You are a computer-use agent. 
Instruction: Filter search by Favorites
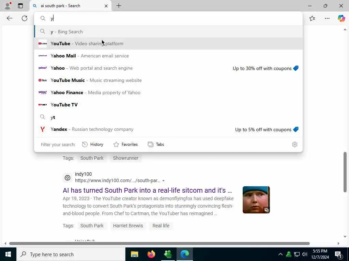click(125, 144)
